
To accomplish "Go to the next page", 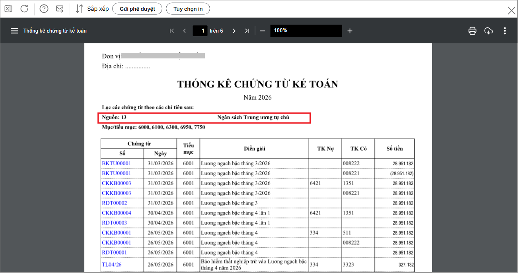I will [x=234, y=31].
